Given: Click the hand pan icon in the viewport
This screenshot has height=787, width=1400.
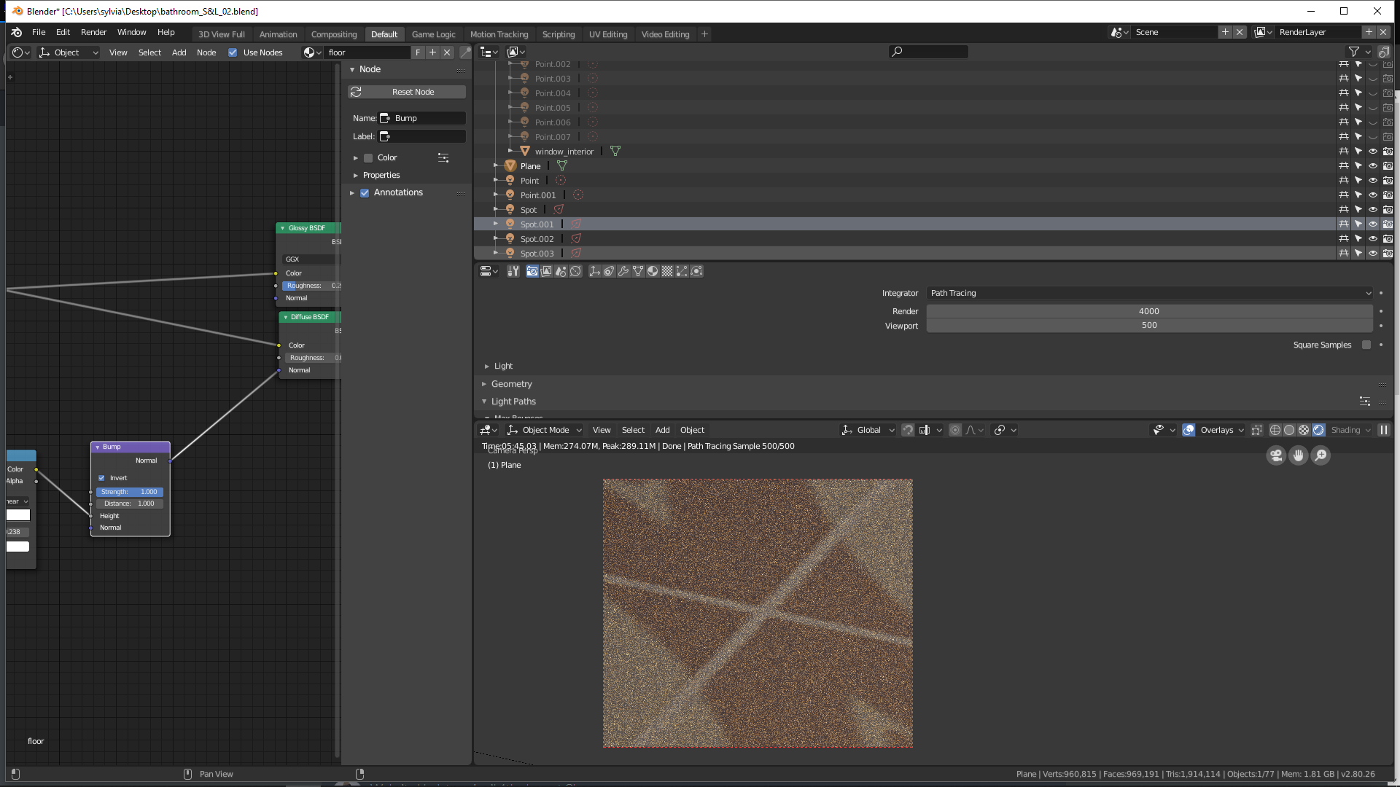Looking at the screenshot, I should [x=1298, y=455].
